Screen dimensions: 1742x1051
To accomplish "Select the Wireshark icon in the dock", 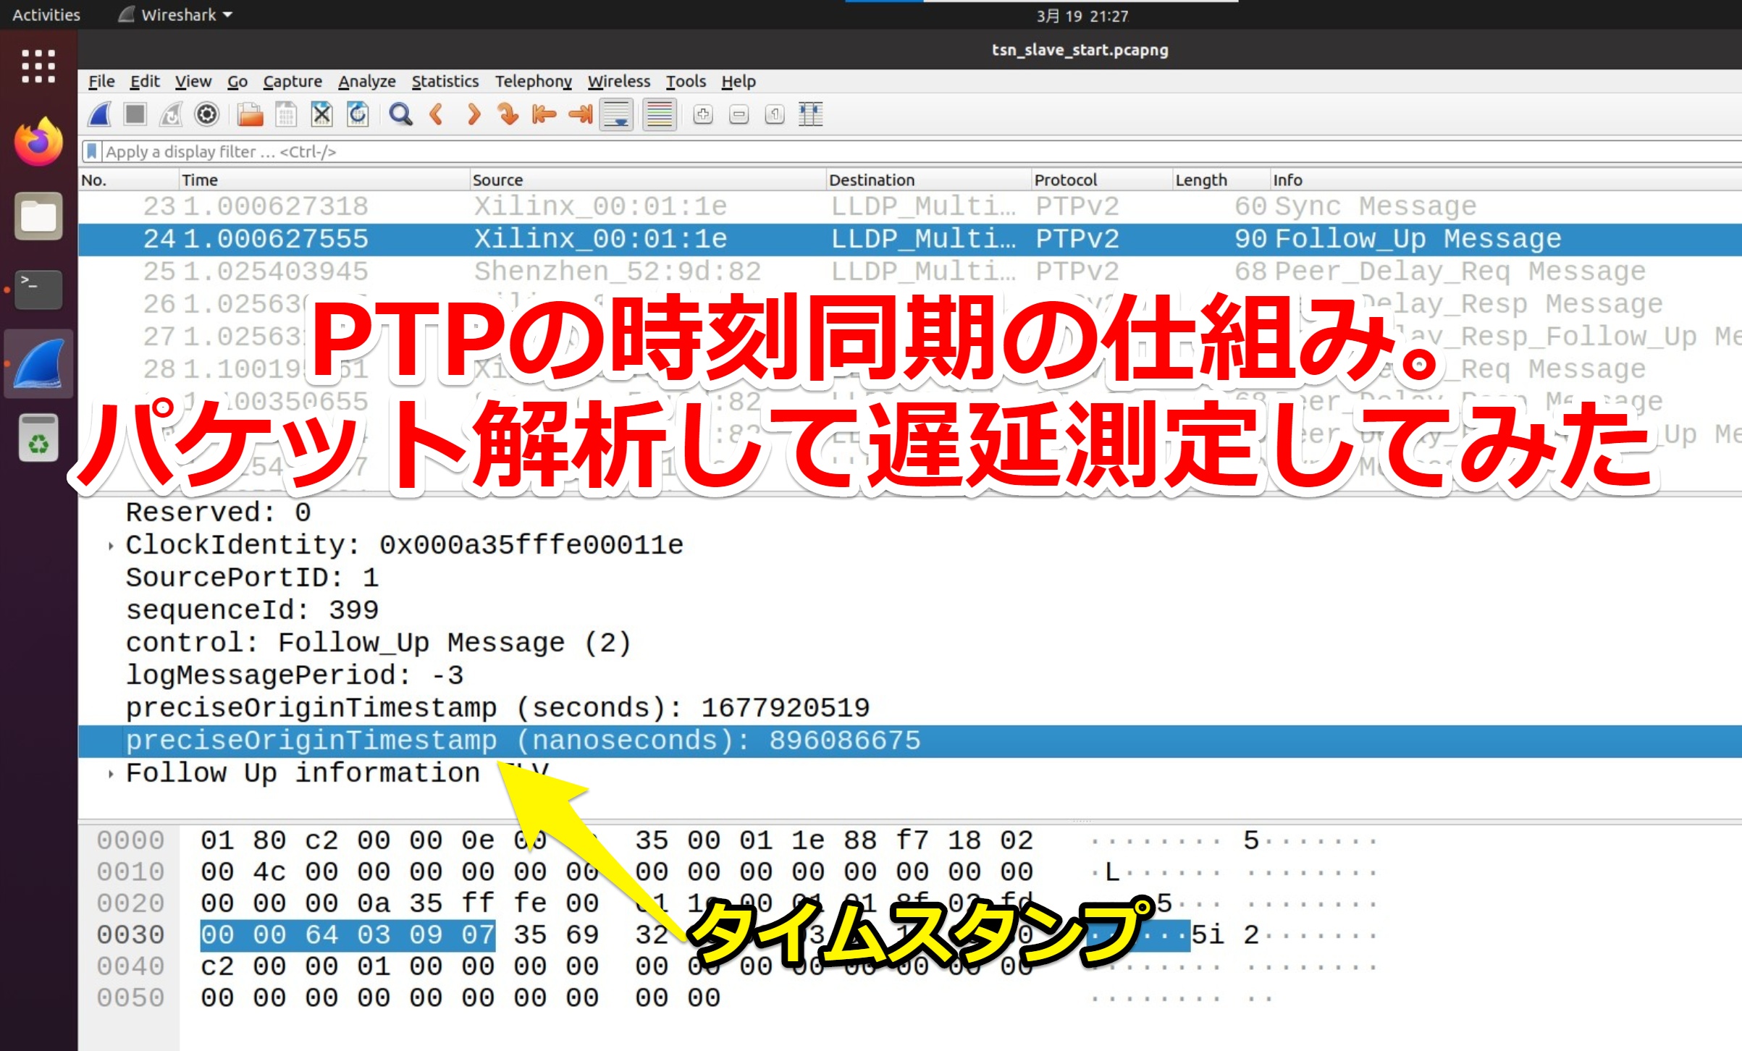I will click(37, 364).
